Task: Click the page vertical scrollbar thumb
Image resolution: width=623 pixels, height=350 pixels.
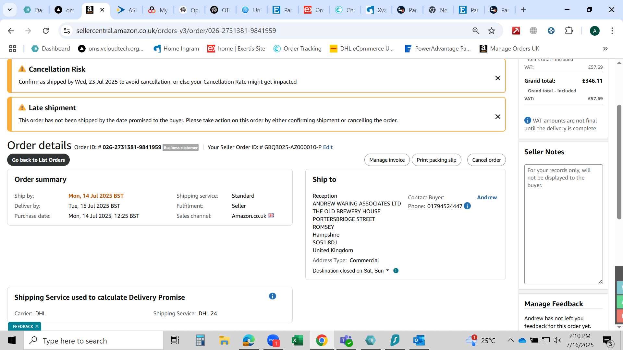Action: 619,162
